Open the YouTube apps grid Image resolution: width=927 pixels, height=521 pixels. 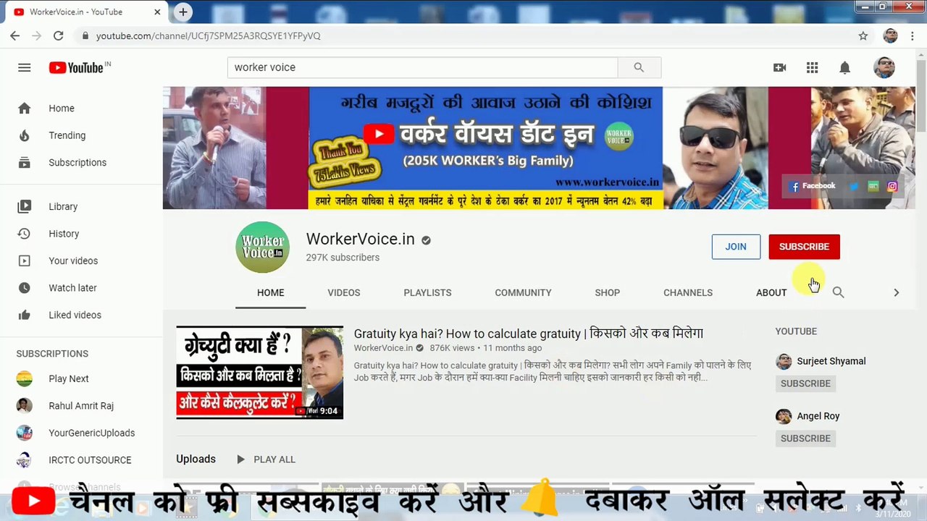point(813,67)
